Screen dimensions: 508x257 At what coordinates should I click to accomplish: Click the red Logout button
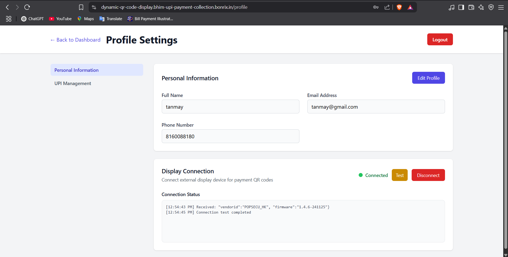(440, 39)
